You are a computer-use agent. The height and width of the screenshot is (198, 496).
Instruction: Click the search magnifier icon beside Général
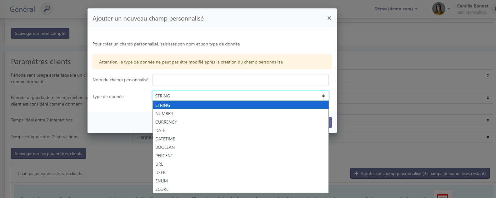[47, 9]
